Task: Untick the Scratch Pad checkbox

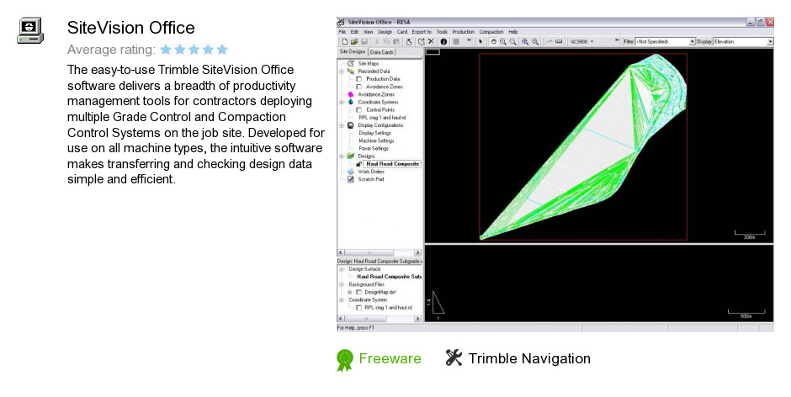Action: pos(351,179)
